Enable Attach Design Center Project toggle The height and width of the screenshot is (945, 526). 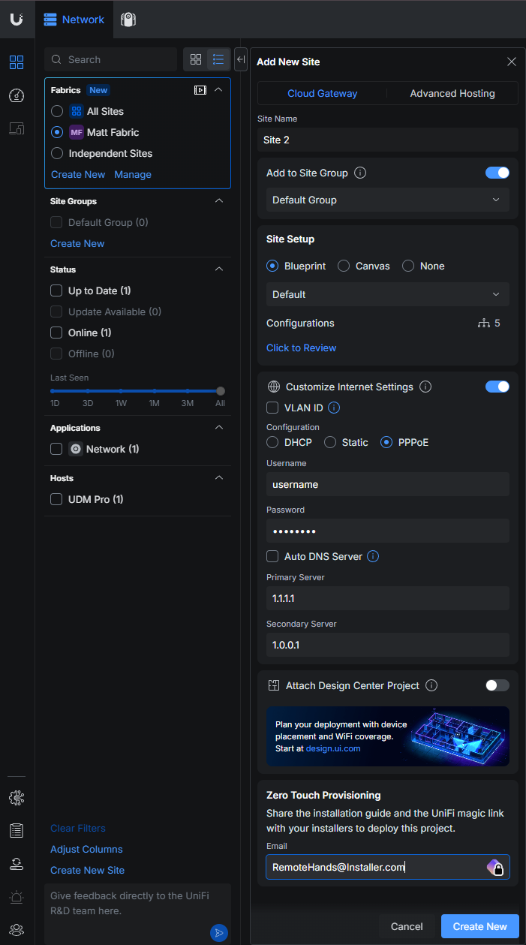(x=497, y=685)
